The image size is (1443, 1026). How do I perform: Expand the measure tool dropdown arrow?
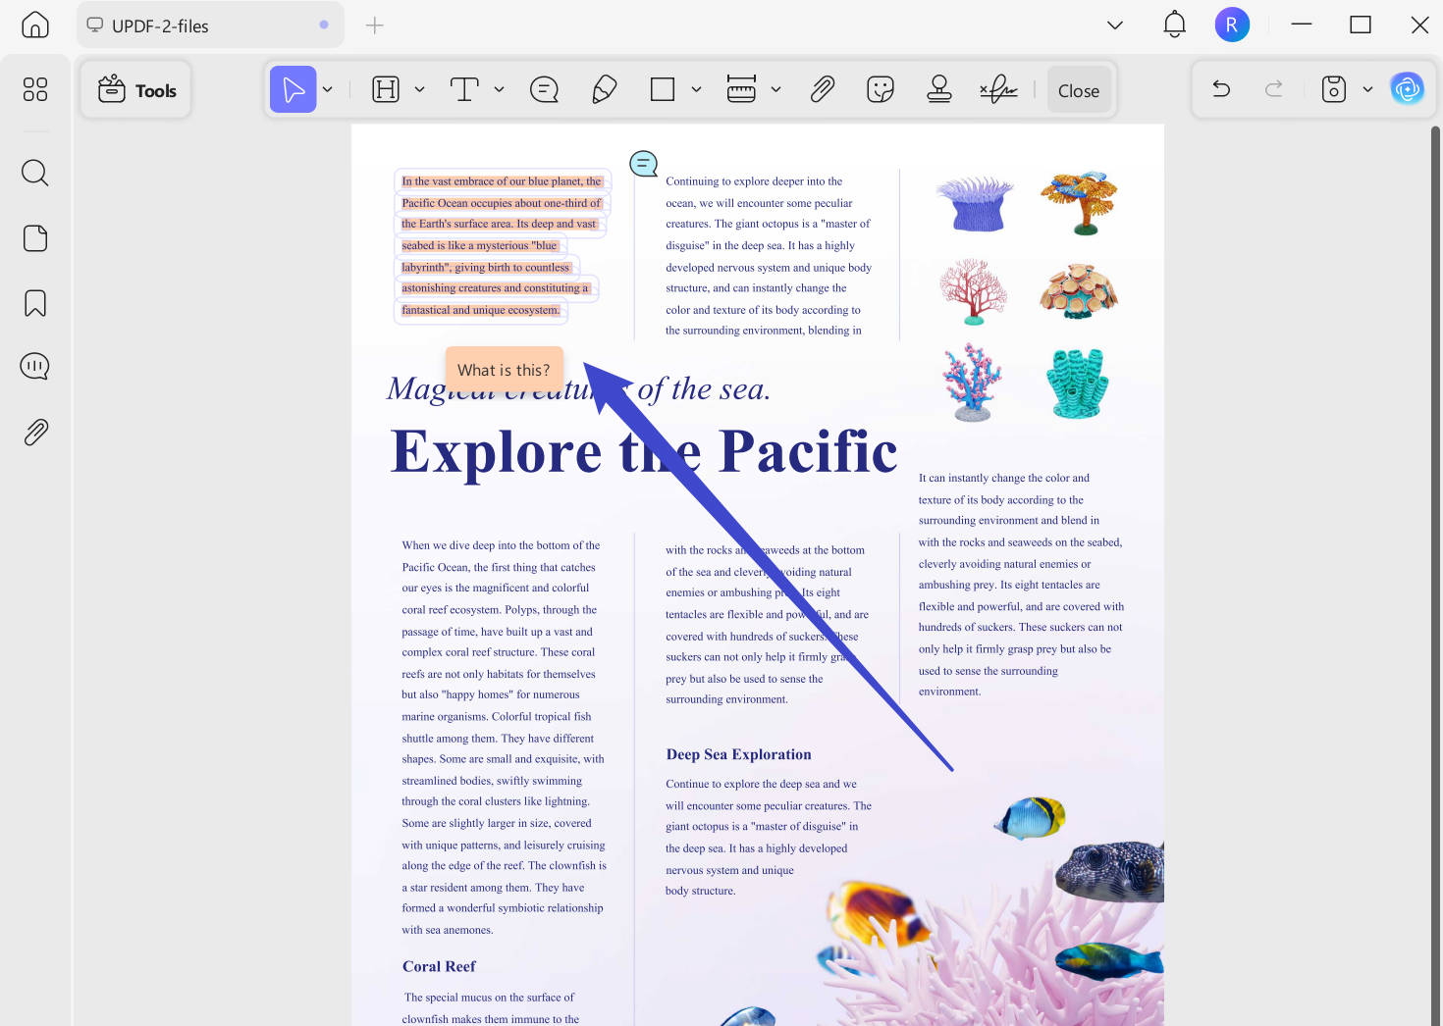[x=775, y=90]
